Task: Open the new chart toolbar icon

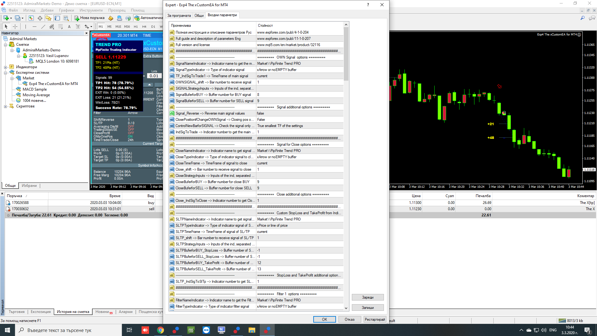Action: [6, 18]
